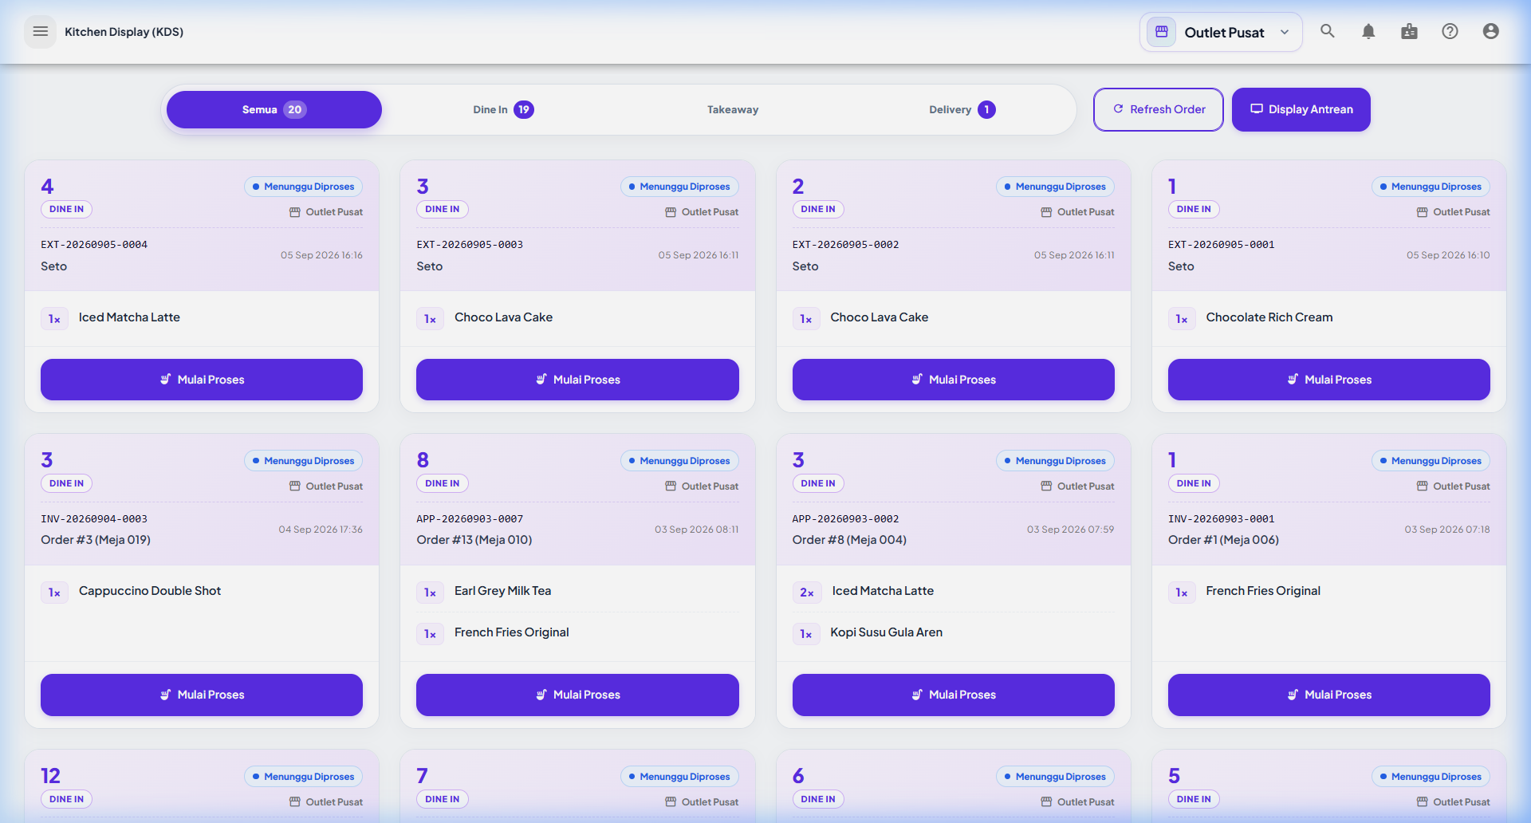Click Mulai Proses for APP-20260903-0007
Image resolution: width=1531 pixels, height=823 pixels.
click(577, 695)
